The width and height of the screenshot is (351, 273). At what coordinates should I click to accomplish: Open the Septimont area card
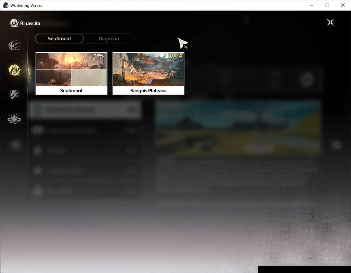click(71, 73)
